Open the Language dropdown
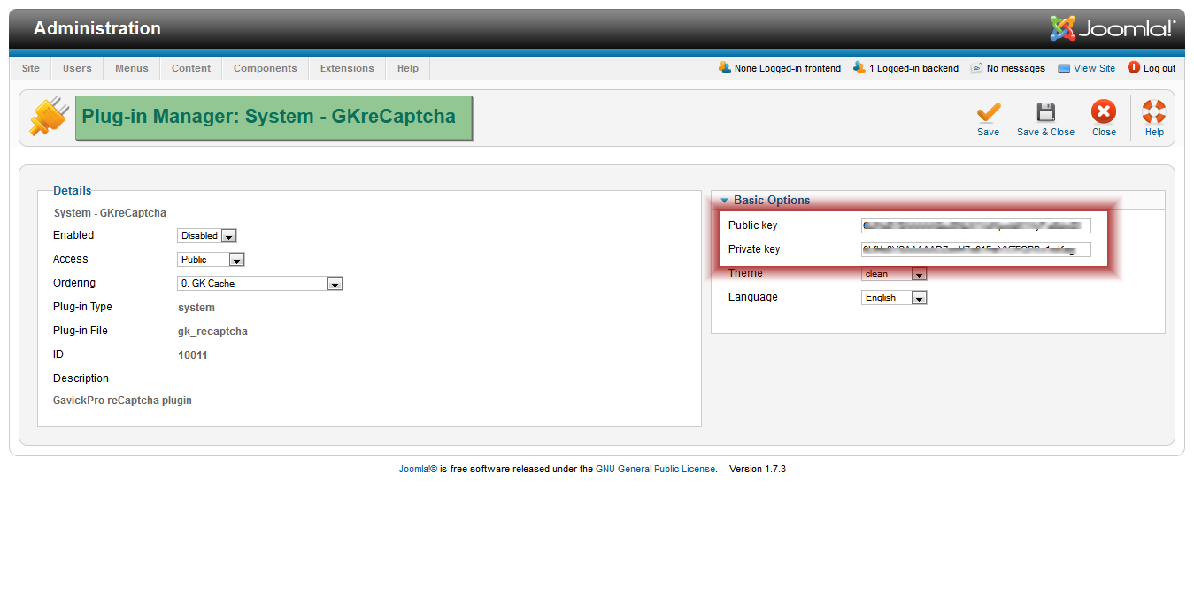 click(x=894, y=298)
